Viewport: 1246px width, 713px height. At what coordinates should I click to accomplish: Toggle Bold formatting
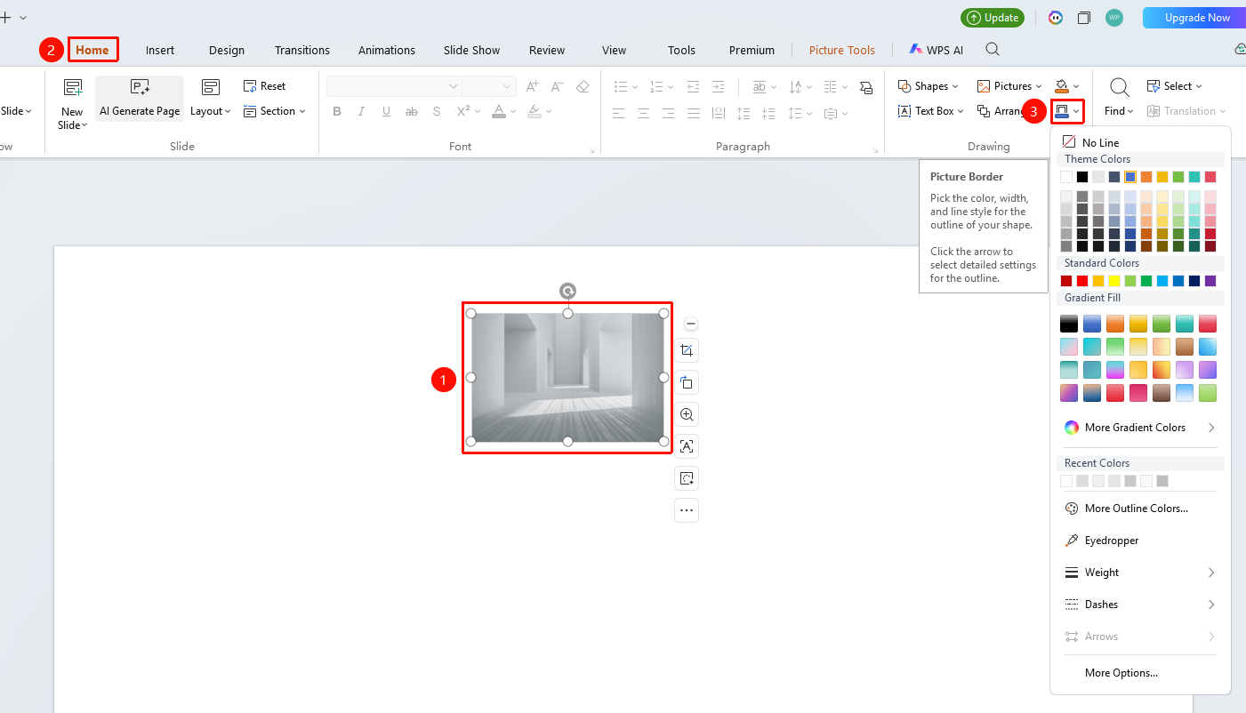(x=337, y=111)
